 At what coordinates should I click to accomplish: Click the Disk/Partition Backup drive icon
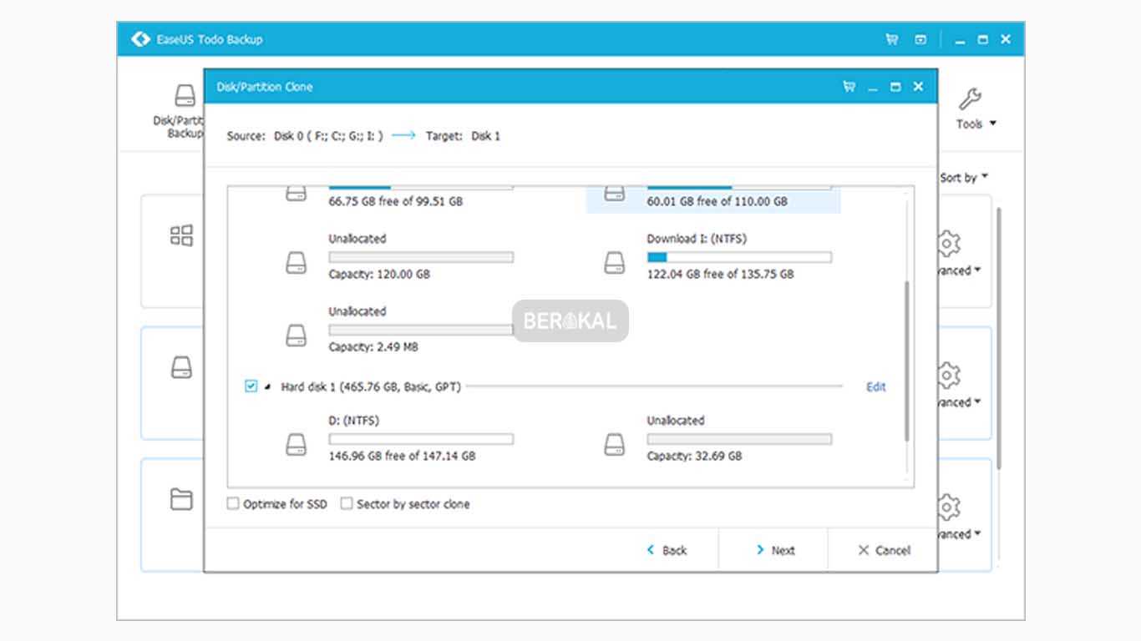coord(185,95)
